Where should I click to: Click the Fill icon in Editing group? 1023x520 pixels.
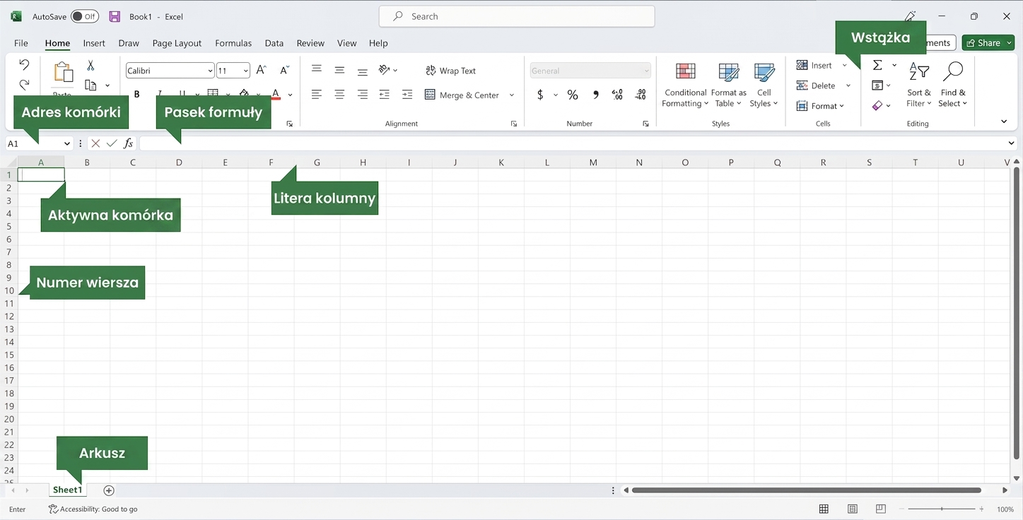click(877, 85)
